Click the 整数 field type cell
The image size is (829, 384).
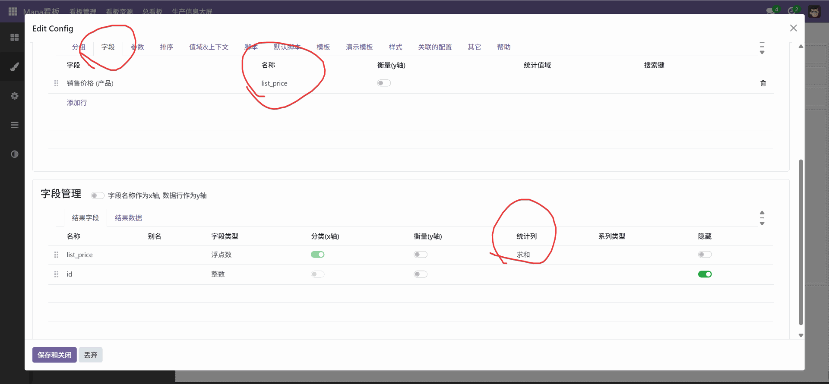pos(218,274)
